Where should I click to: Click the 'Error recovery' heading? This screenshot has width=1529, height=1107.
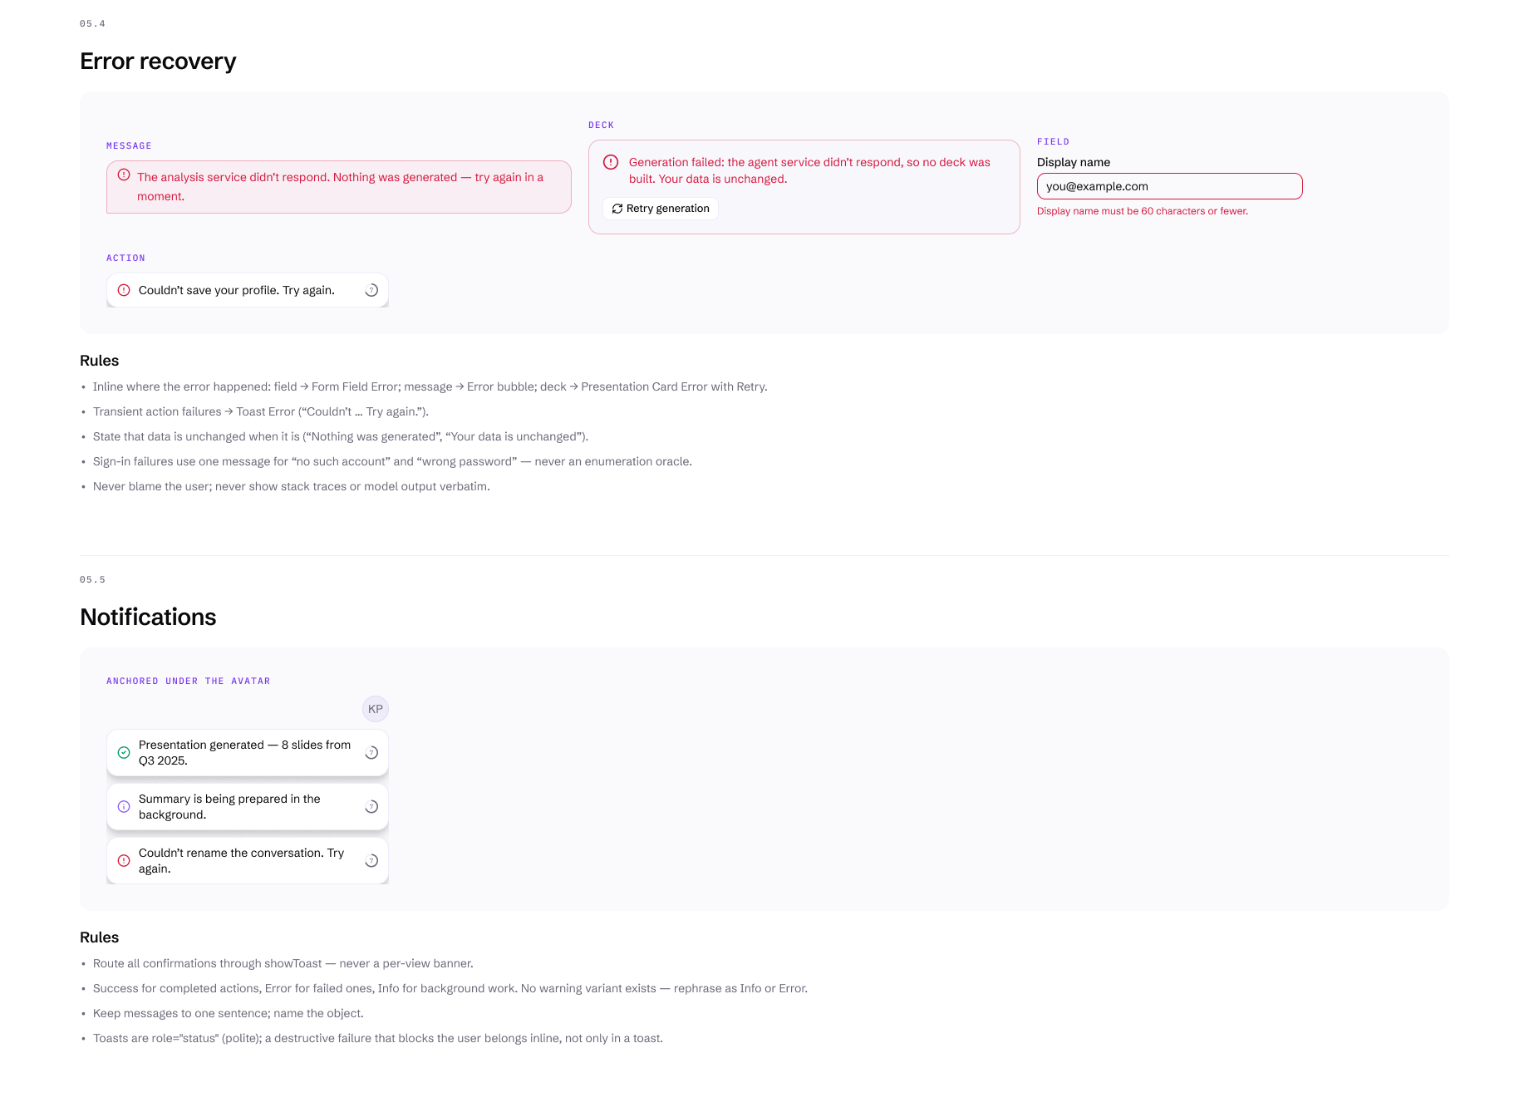point(158,61)
